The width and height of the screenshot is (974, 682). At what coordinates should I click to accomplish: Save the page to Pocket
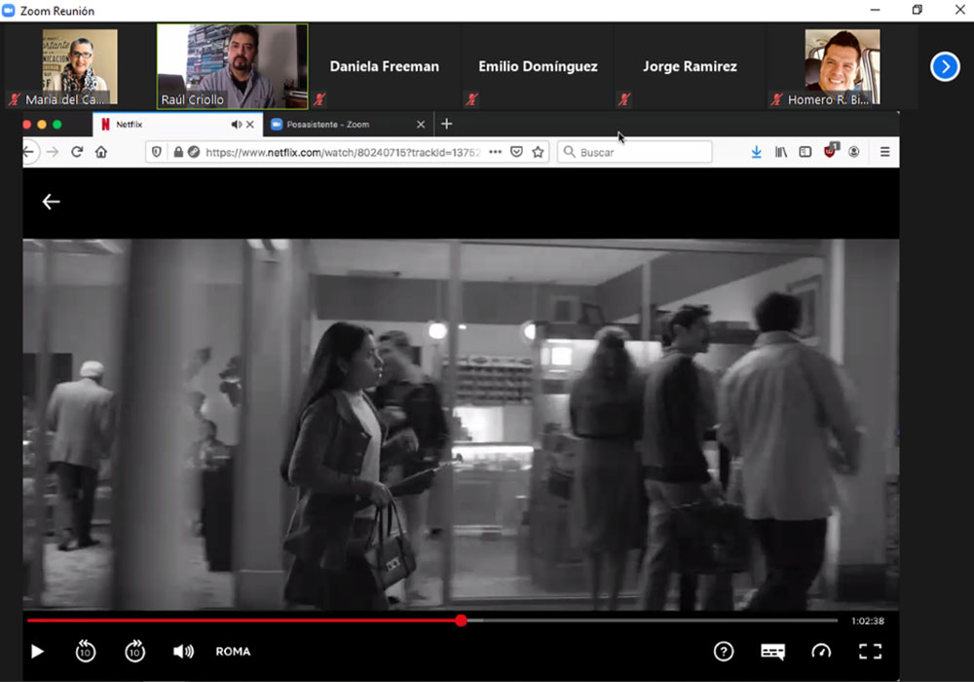click(x=516, y=152)
